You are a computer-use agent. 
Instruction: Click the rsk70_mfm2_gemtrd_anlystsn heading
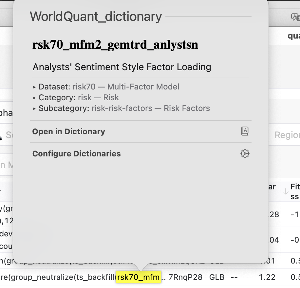point(115,45)
